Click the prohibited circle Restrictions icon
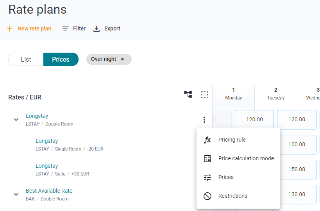320x211 pixels. click(207, 196)
